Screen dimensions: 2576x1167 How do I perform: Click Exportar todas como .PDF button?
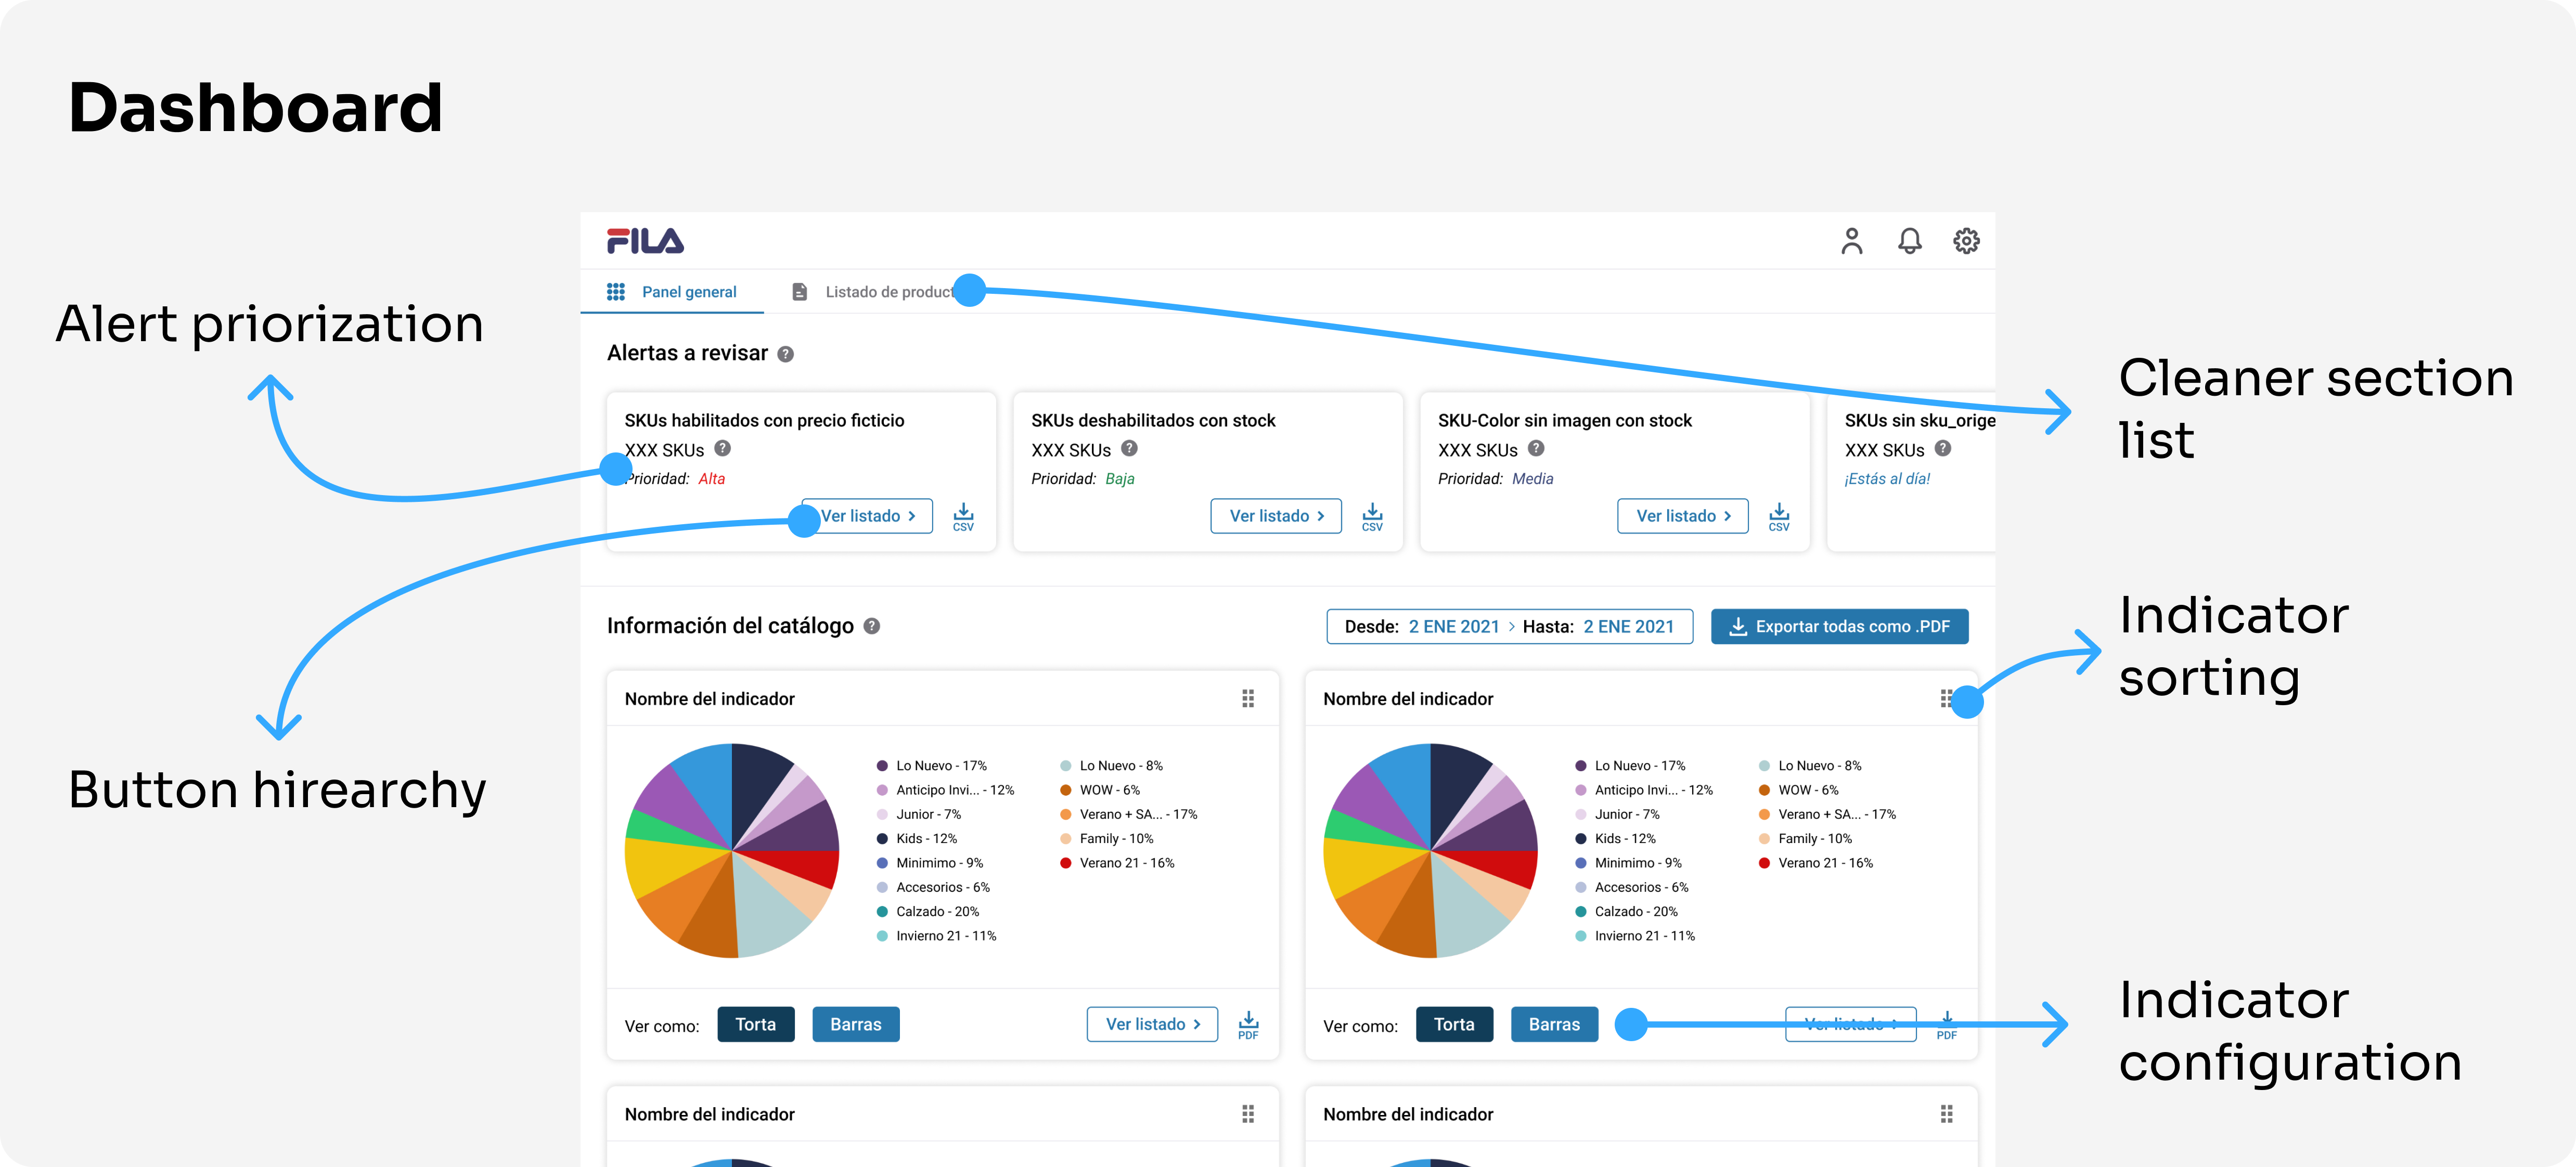1839,627
